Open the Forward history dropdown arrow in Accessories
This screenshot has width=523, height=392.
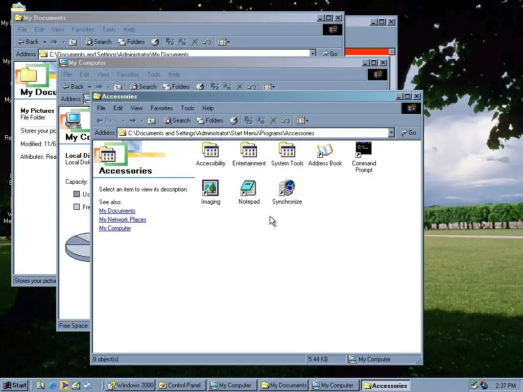(142, 120)
